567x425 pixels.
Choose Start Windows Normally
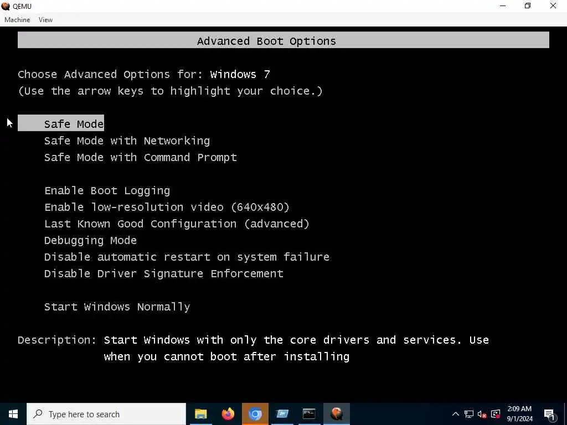(x=117, y=307)
